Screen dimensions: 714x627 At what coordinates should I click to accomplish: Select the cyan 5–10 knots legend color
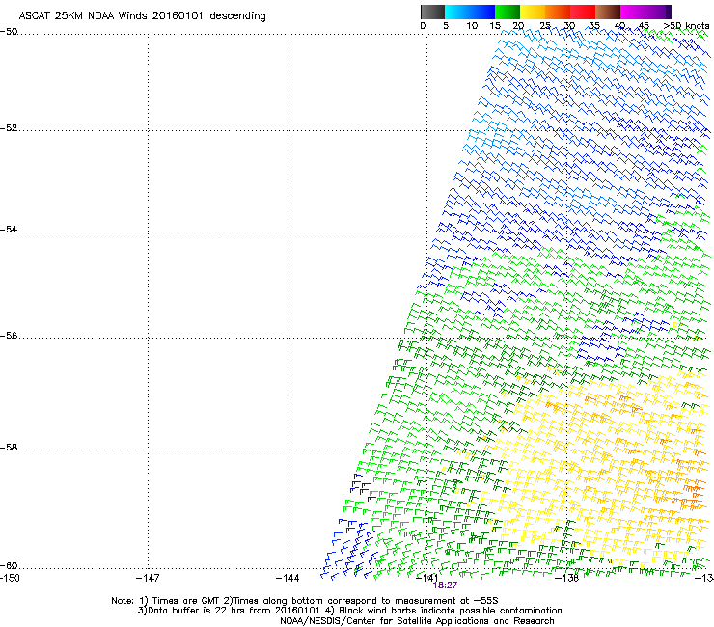point(458,12)
